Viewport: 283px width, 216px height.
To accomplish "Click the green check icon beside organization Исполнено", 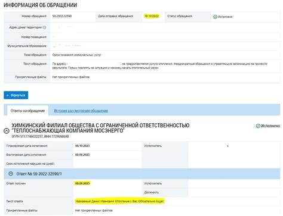I will pos(258,126).
